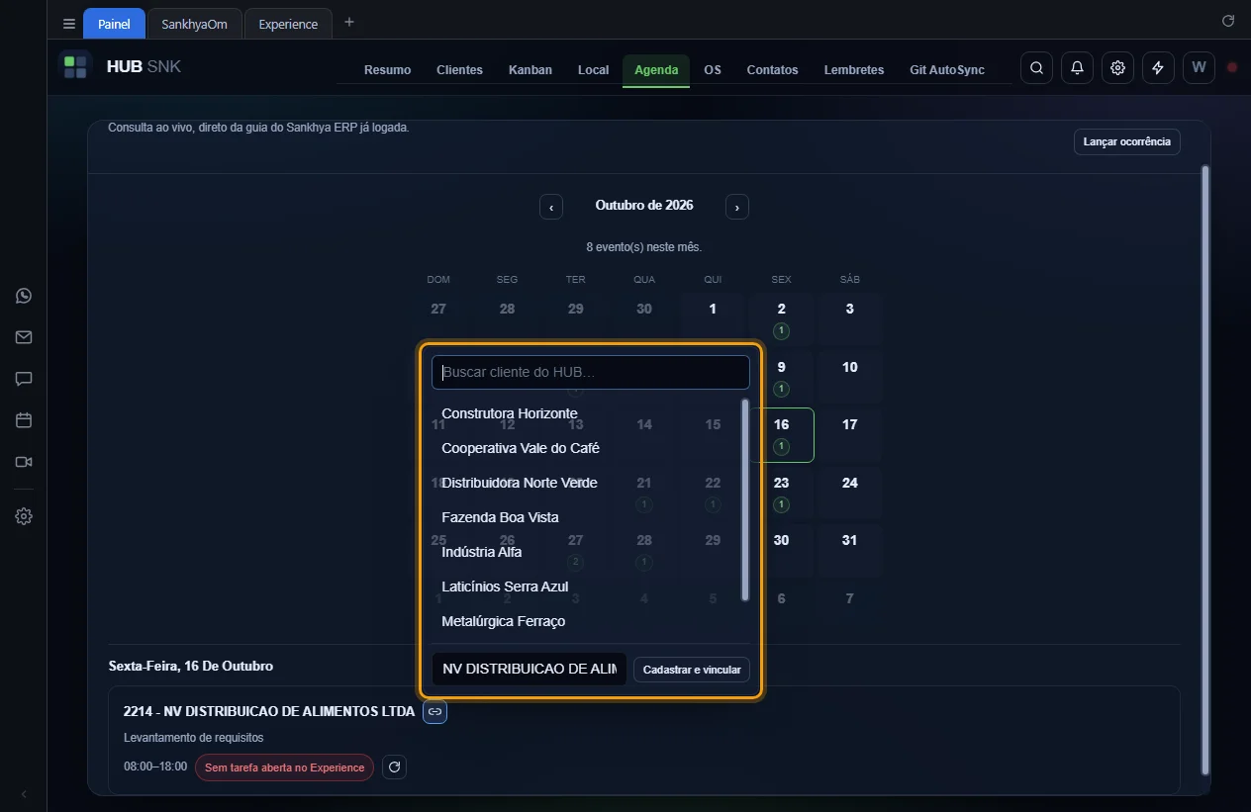Open the hamburger menu in tab bar
The width and height of the screenshot is (1251, 812).
68,24
